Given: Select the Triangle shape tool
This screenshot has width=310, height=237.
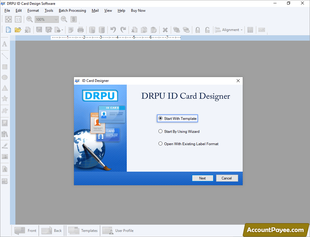Looking at the screenshot, I should (x=5, y=88).
